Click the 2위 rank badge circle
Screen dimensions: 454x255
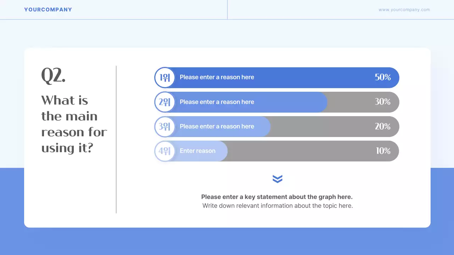(165, 102)
